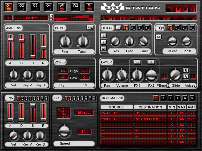Toggle the filter M button
The image size is (202, 151).
[x=104, y=49]
